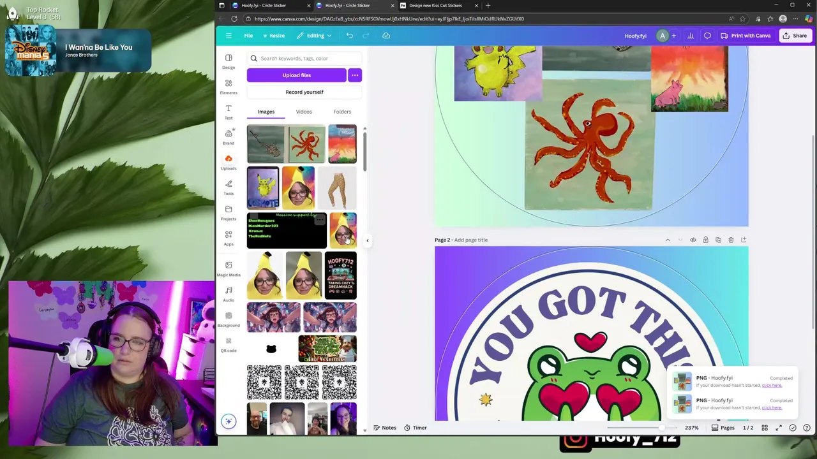The image size is (817, 459).
Task: Open the Magic Media panel
Action: (229, 268)
